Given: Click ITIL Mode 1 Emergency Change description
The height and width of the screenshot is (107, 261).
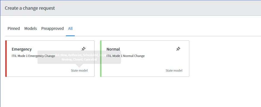Looking at the screenshot, I should 33,56.
